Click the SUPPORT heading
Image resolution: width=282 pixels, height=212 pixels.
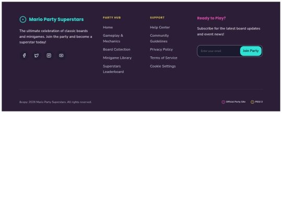point(157,18)
